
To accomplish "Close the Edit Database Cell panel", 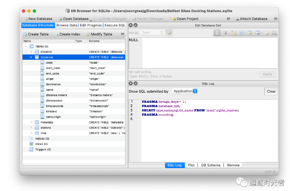I will (x=130, y=25).
